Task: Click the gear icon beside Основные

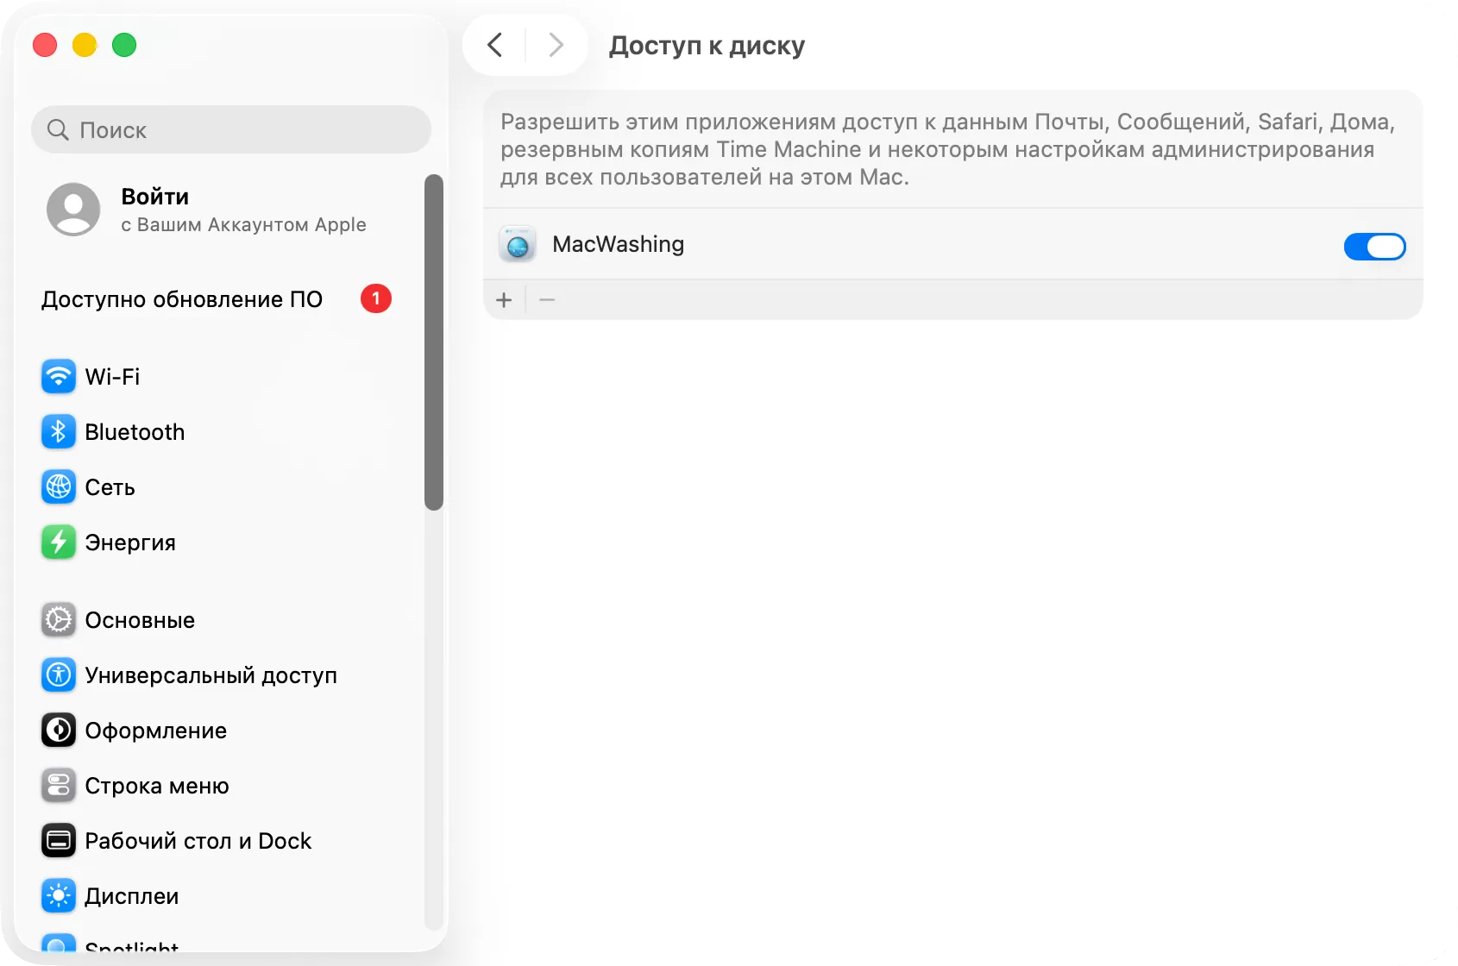Action: point(59,620)
